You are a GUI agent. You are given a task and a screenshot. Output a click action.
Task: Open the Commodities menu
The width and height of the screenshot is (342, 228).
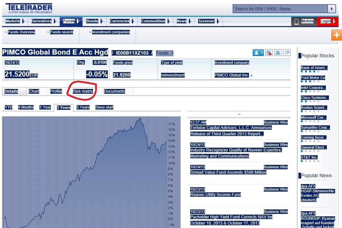click(155, 21)
